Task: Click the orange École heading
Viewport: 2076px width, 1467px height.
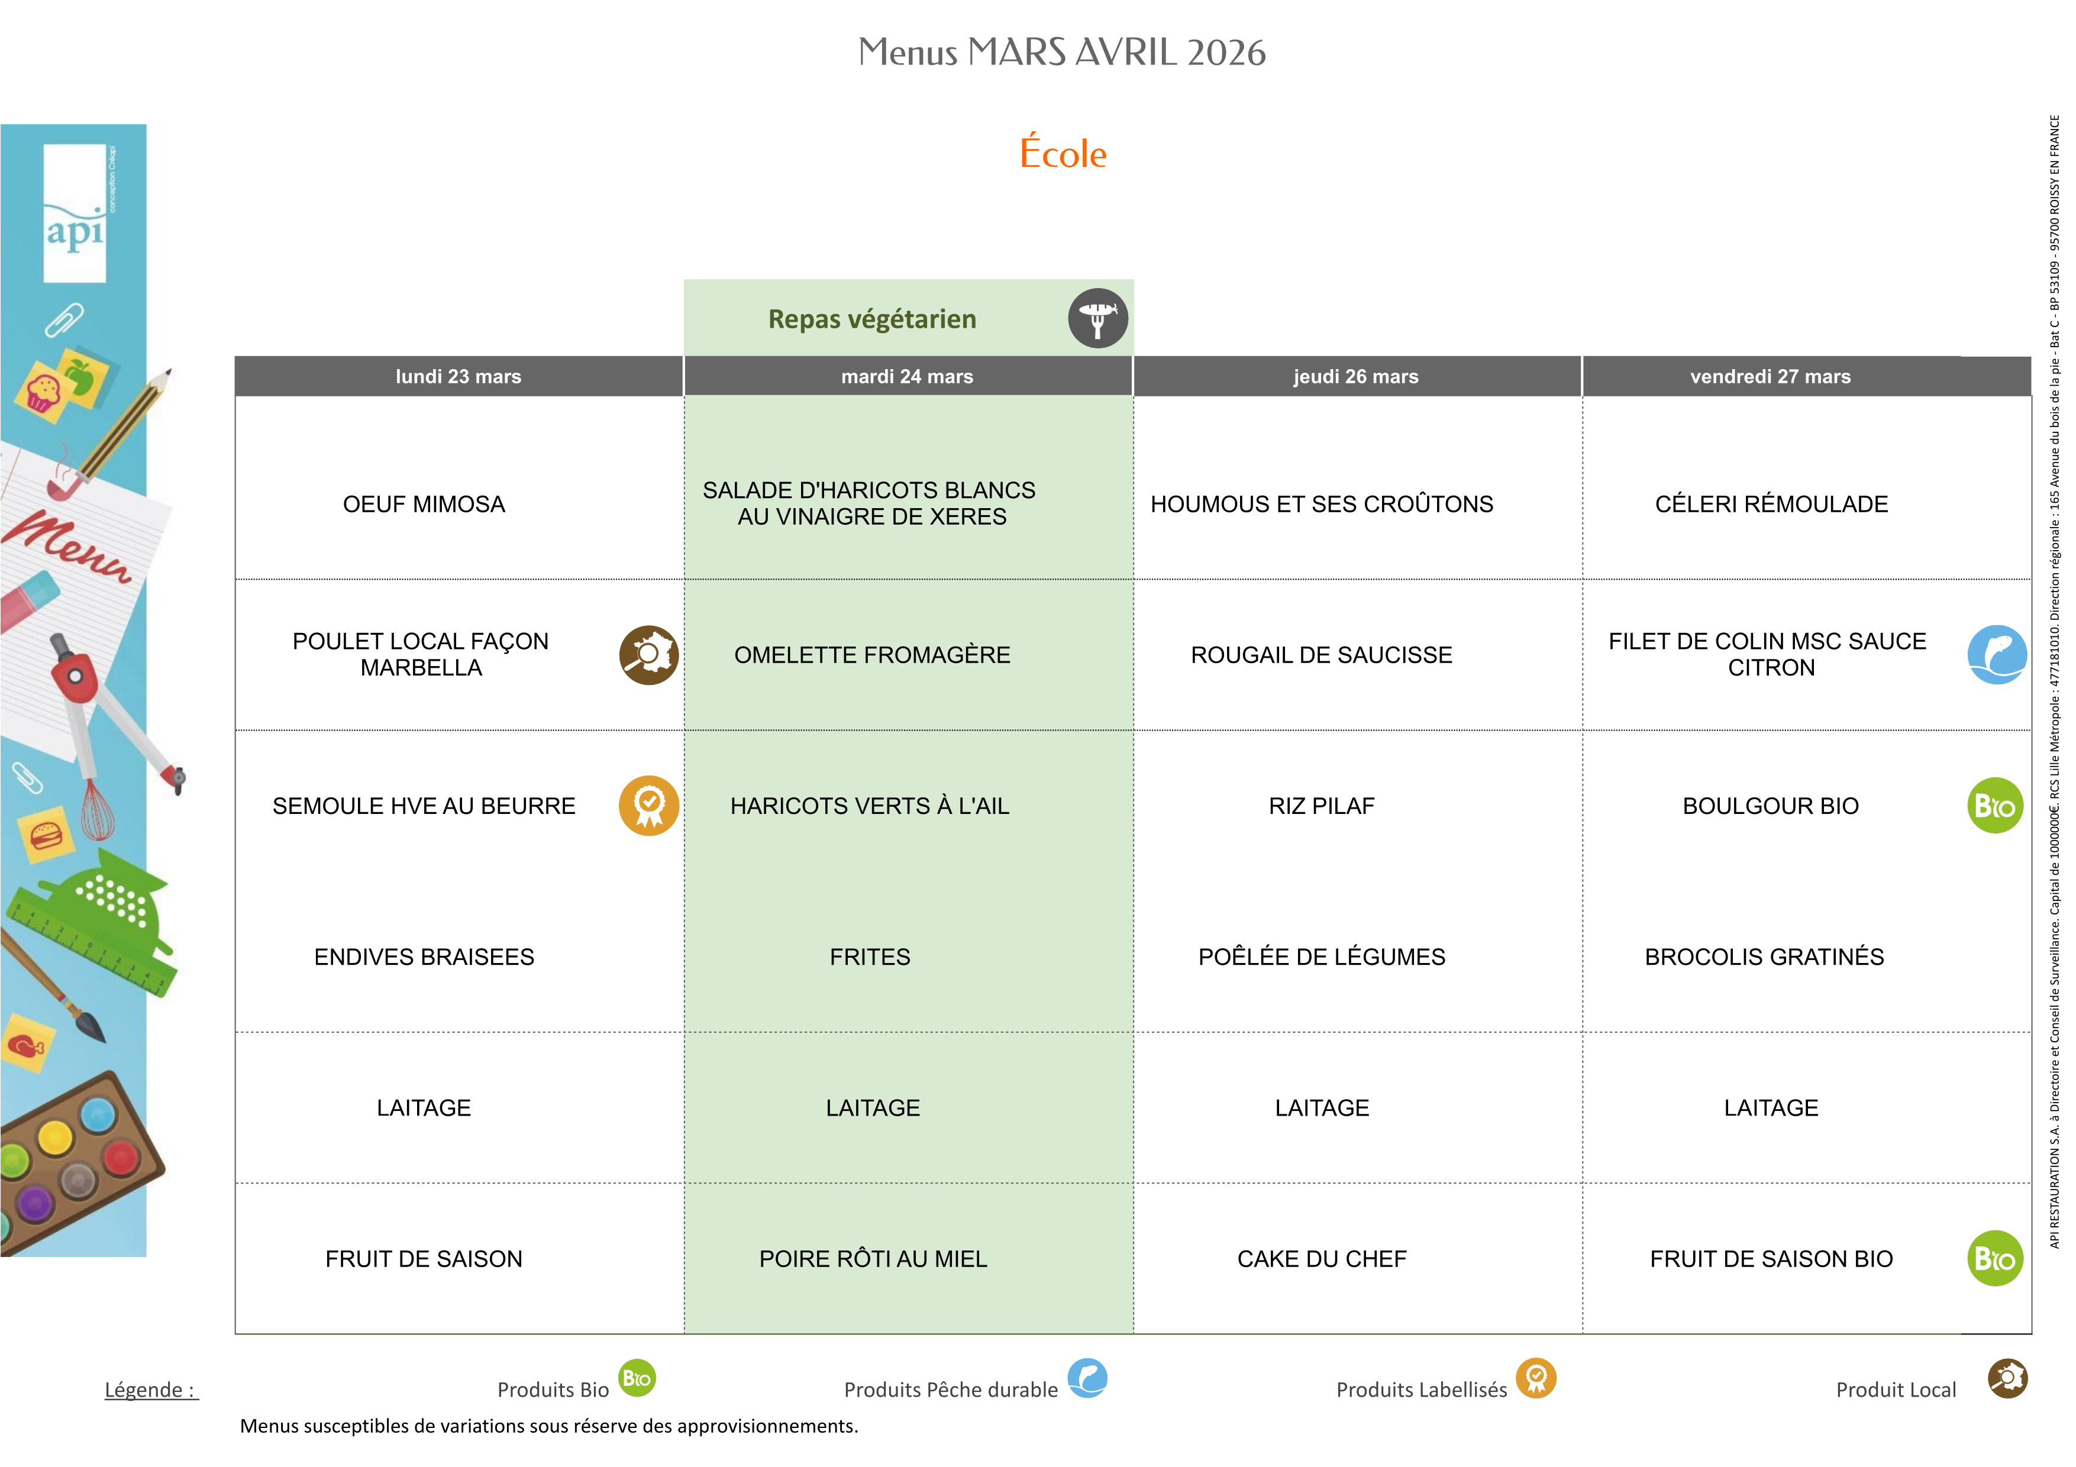Action: 1063,154
